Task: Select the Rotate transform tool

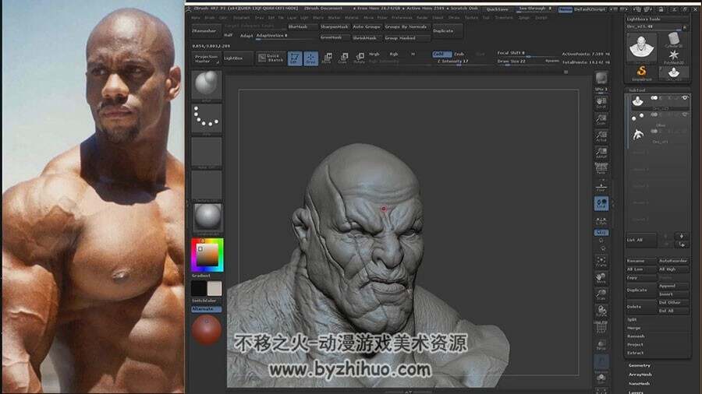Action: pos(360,58)
